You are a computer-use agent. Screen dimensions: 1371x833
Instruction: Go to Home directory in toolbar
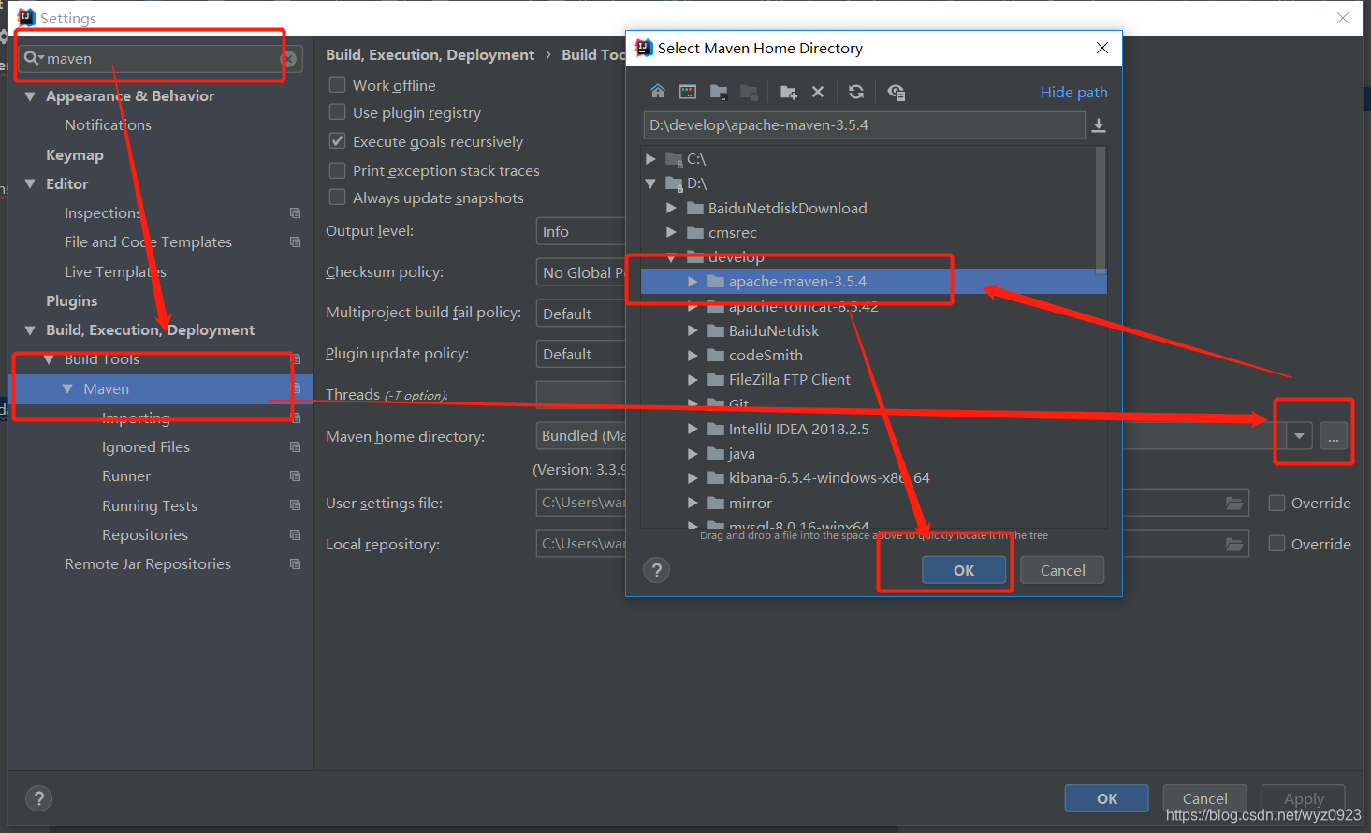click(658, 92)
